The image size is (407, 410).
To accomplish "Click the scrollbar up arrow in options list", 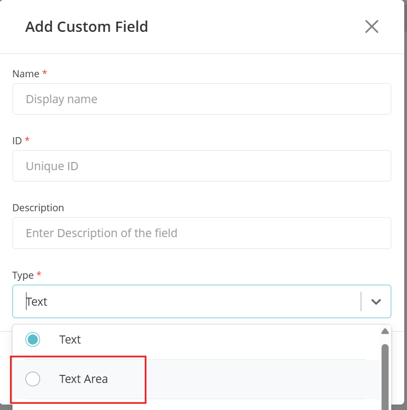I will 385,331.
